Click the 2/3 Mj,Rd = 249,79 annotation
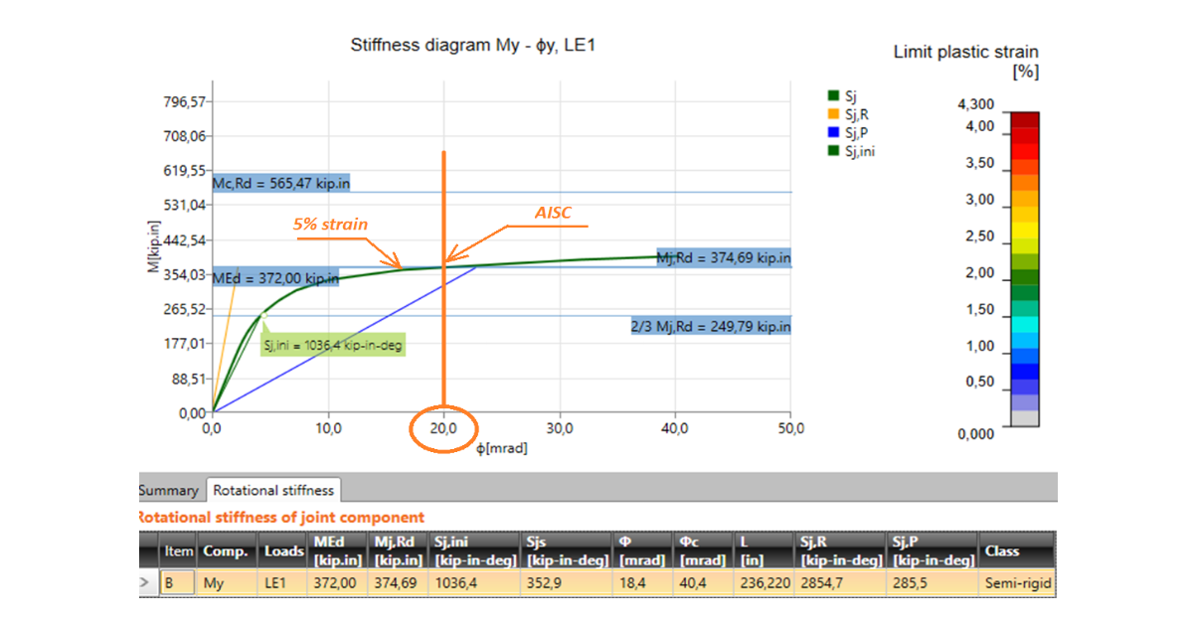Image resolution: width=1193 pixels, height=626 pixels. [712, 326]
